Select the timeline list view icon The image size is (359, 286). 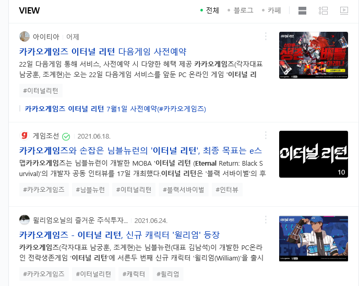tap(323, 10)
